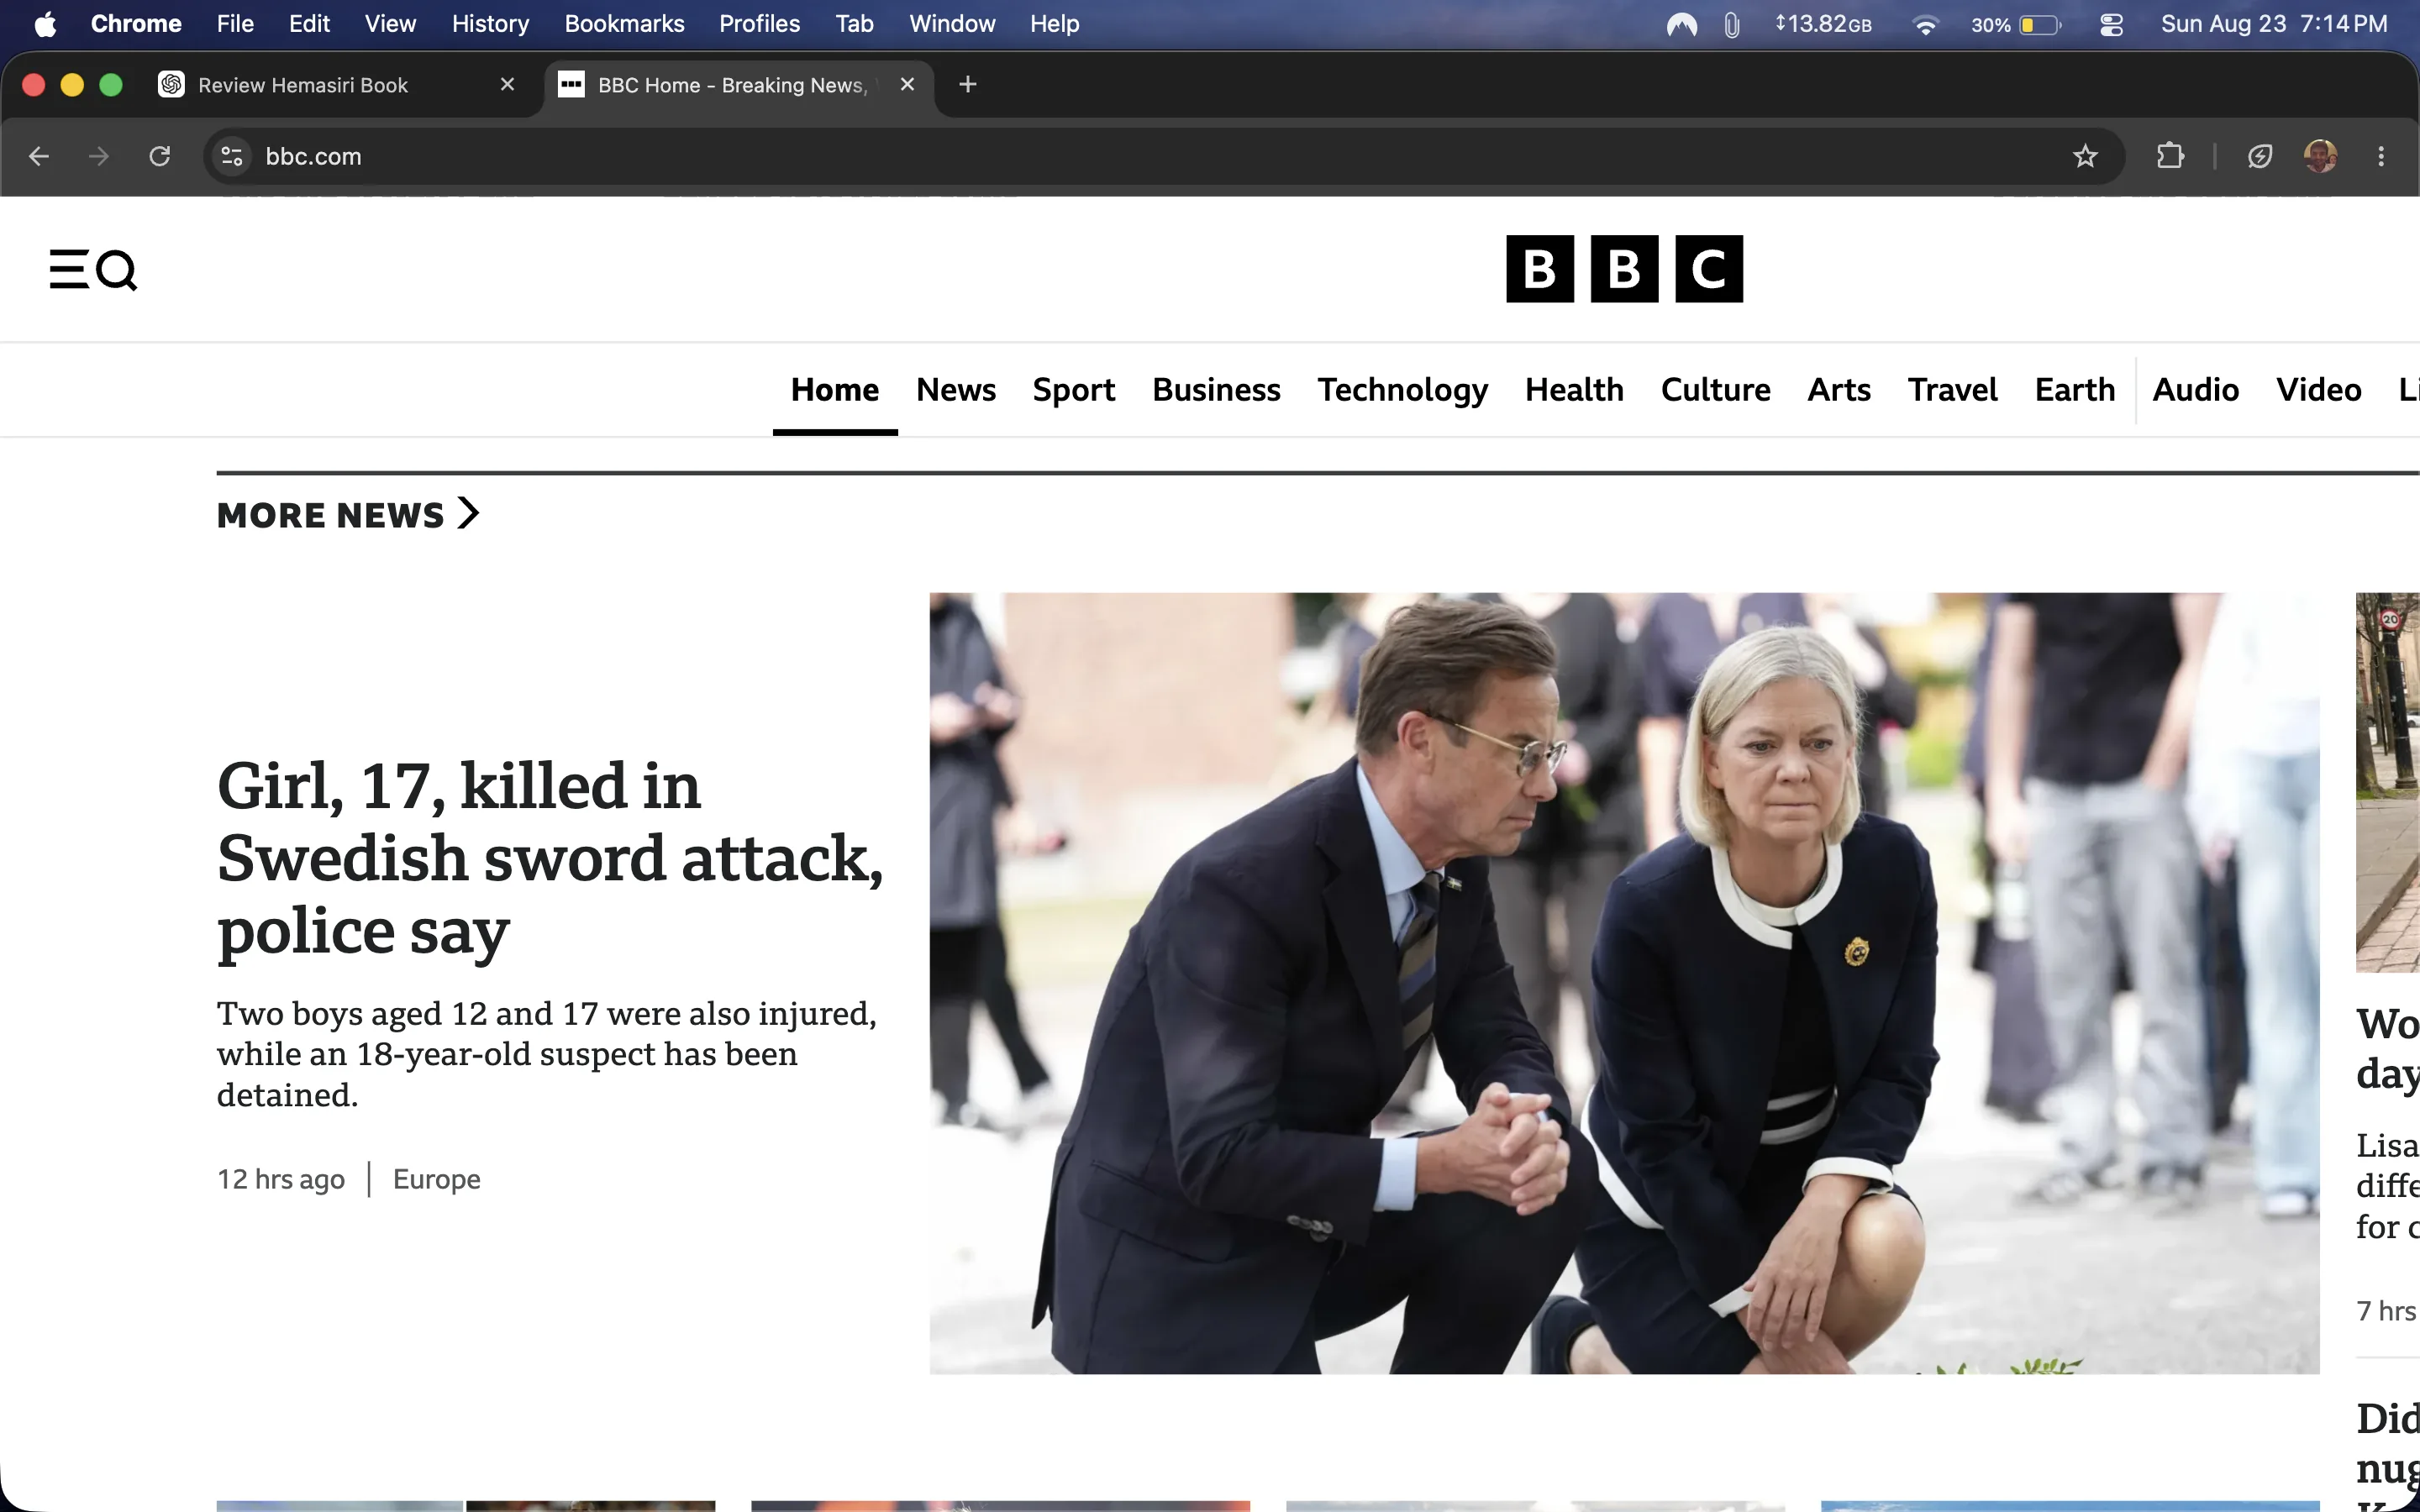This screenshot has height=1512, width=2420.
Task: Open the Chrome profile avatar
Action: point(2320,156)
